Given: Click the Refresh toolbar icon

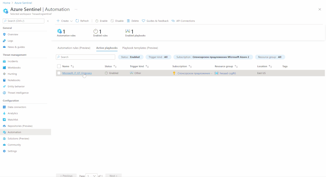Looking at the screenshot, I should pyautogui.click(x=77, y=21).
